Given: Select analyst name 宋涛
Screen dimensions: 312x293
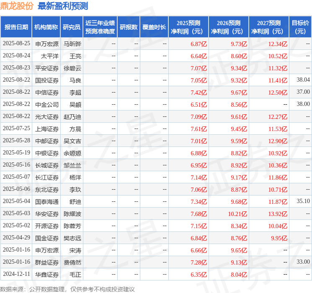Looking at the screenshot, I should [x=75, y=250].
